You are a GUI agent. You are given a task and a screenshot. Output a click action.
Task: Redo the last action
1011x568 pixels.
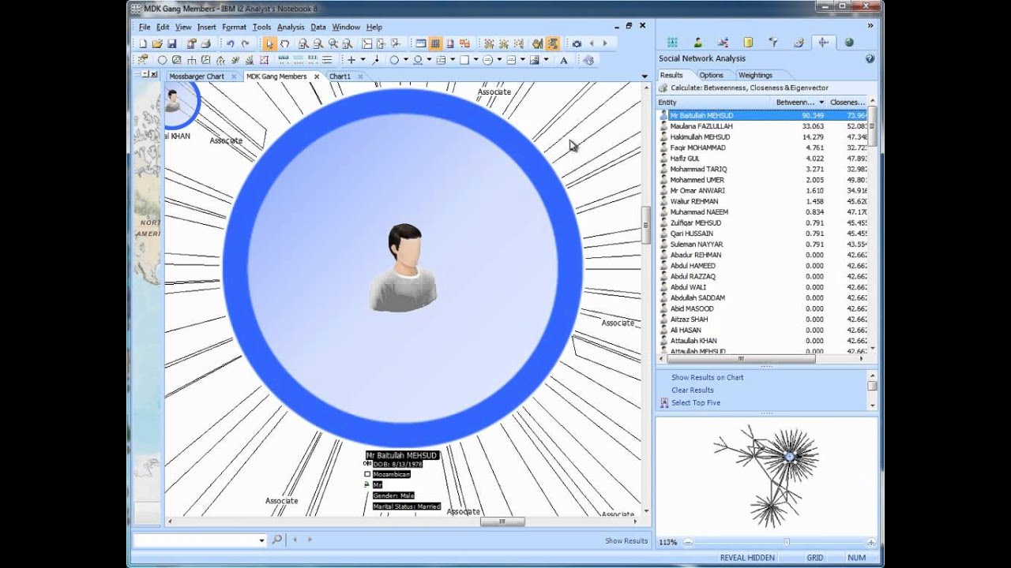point(245,44)
